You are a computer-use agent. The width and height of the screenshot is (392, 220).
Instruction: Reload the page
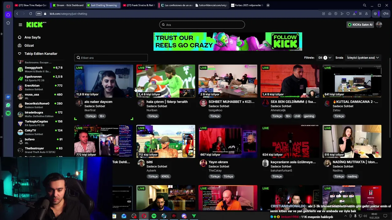31,13
